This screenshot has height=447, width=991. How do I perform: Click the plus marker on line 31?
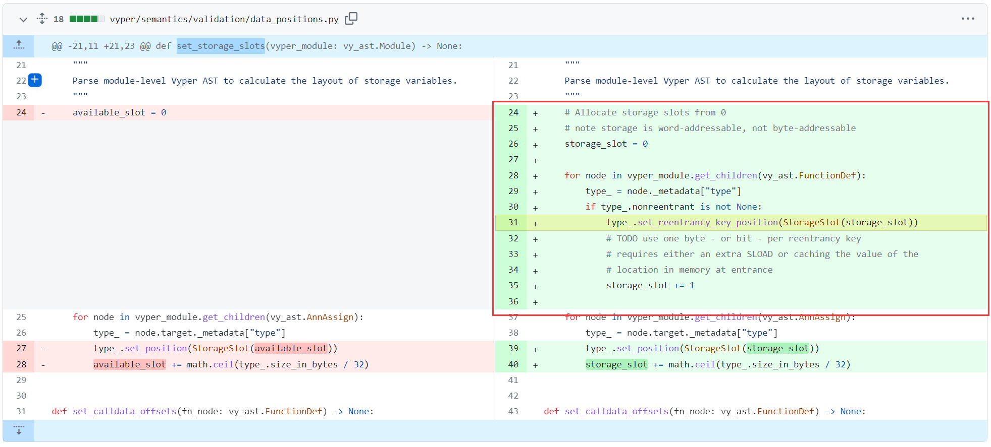[x=535, y=223]
